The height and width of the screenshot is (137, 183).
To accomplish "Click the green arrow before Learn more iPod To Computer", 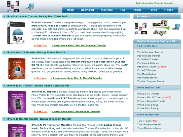I will point(52,45).
